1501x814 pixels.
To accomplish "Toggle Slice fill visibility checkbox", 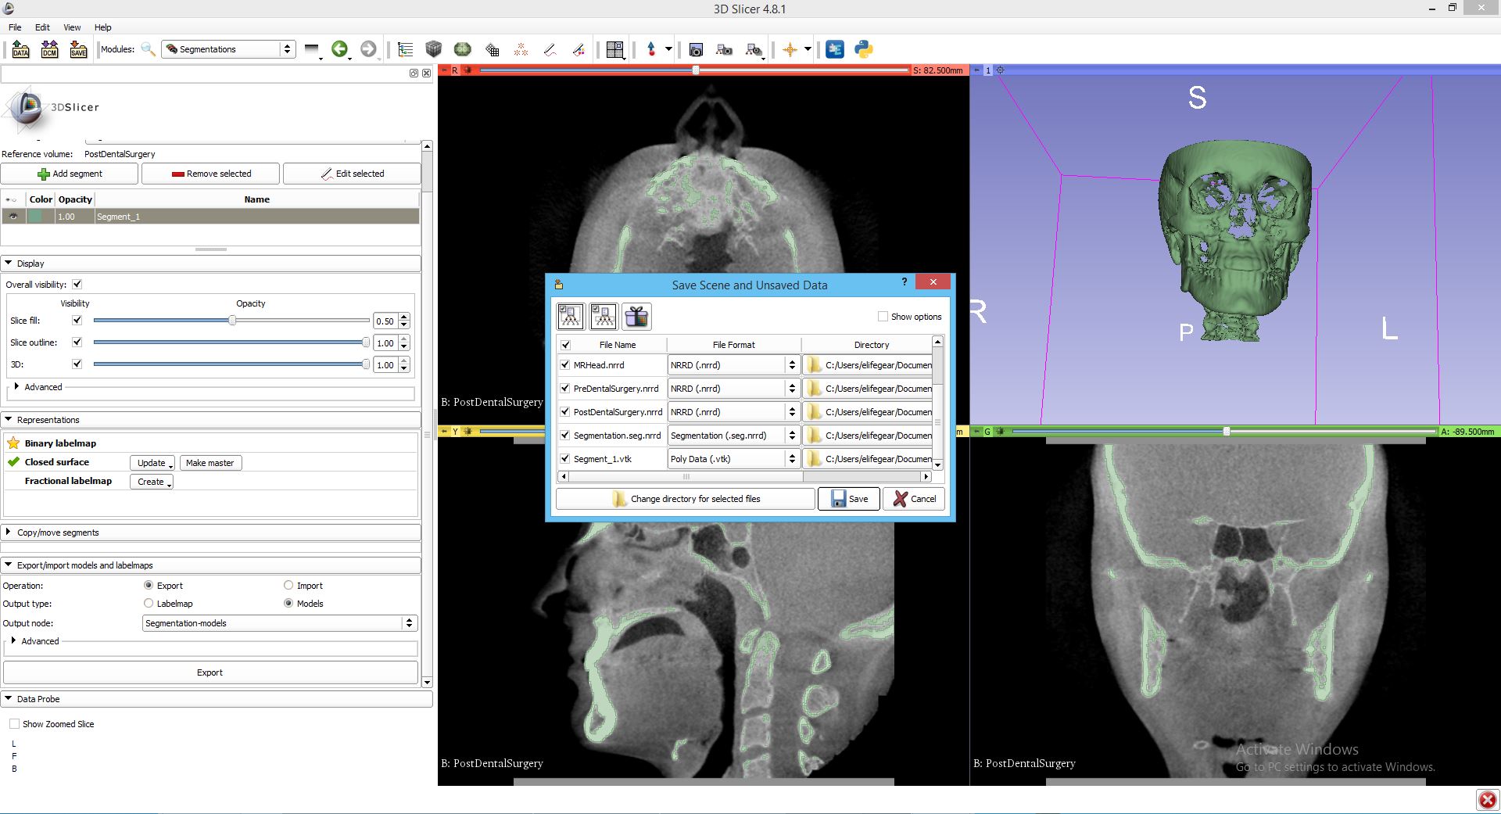I will [77, 321].
